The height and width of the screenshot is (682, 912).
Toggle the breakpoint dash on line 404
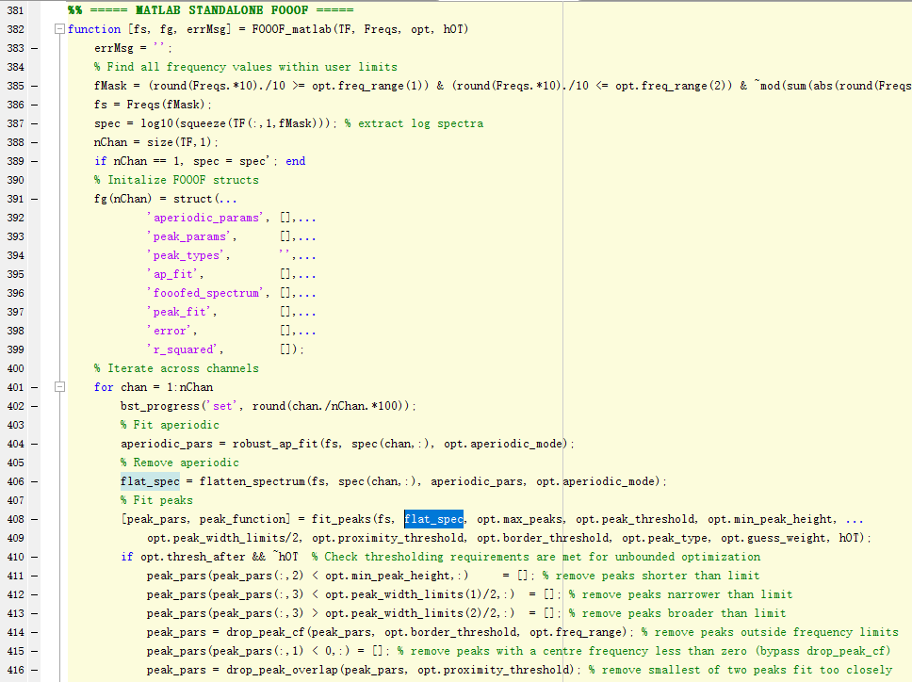click(x=34, y=444)
